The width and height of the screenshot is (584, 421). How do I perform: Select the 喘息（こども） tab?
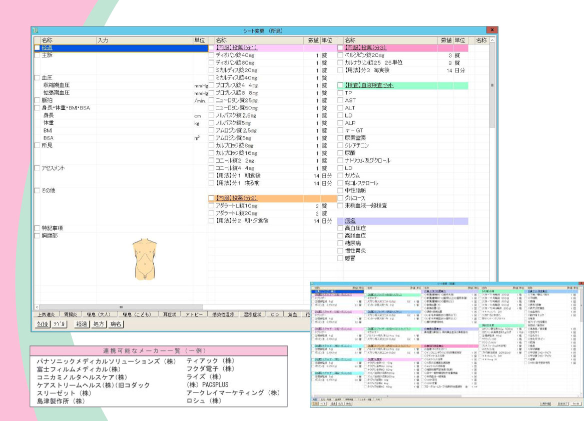pyautogui.click(x=137, y=314)
